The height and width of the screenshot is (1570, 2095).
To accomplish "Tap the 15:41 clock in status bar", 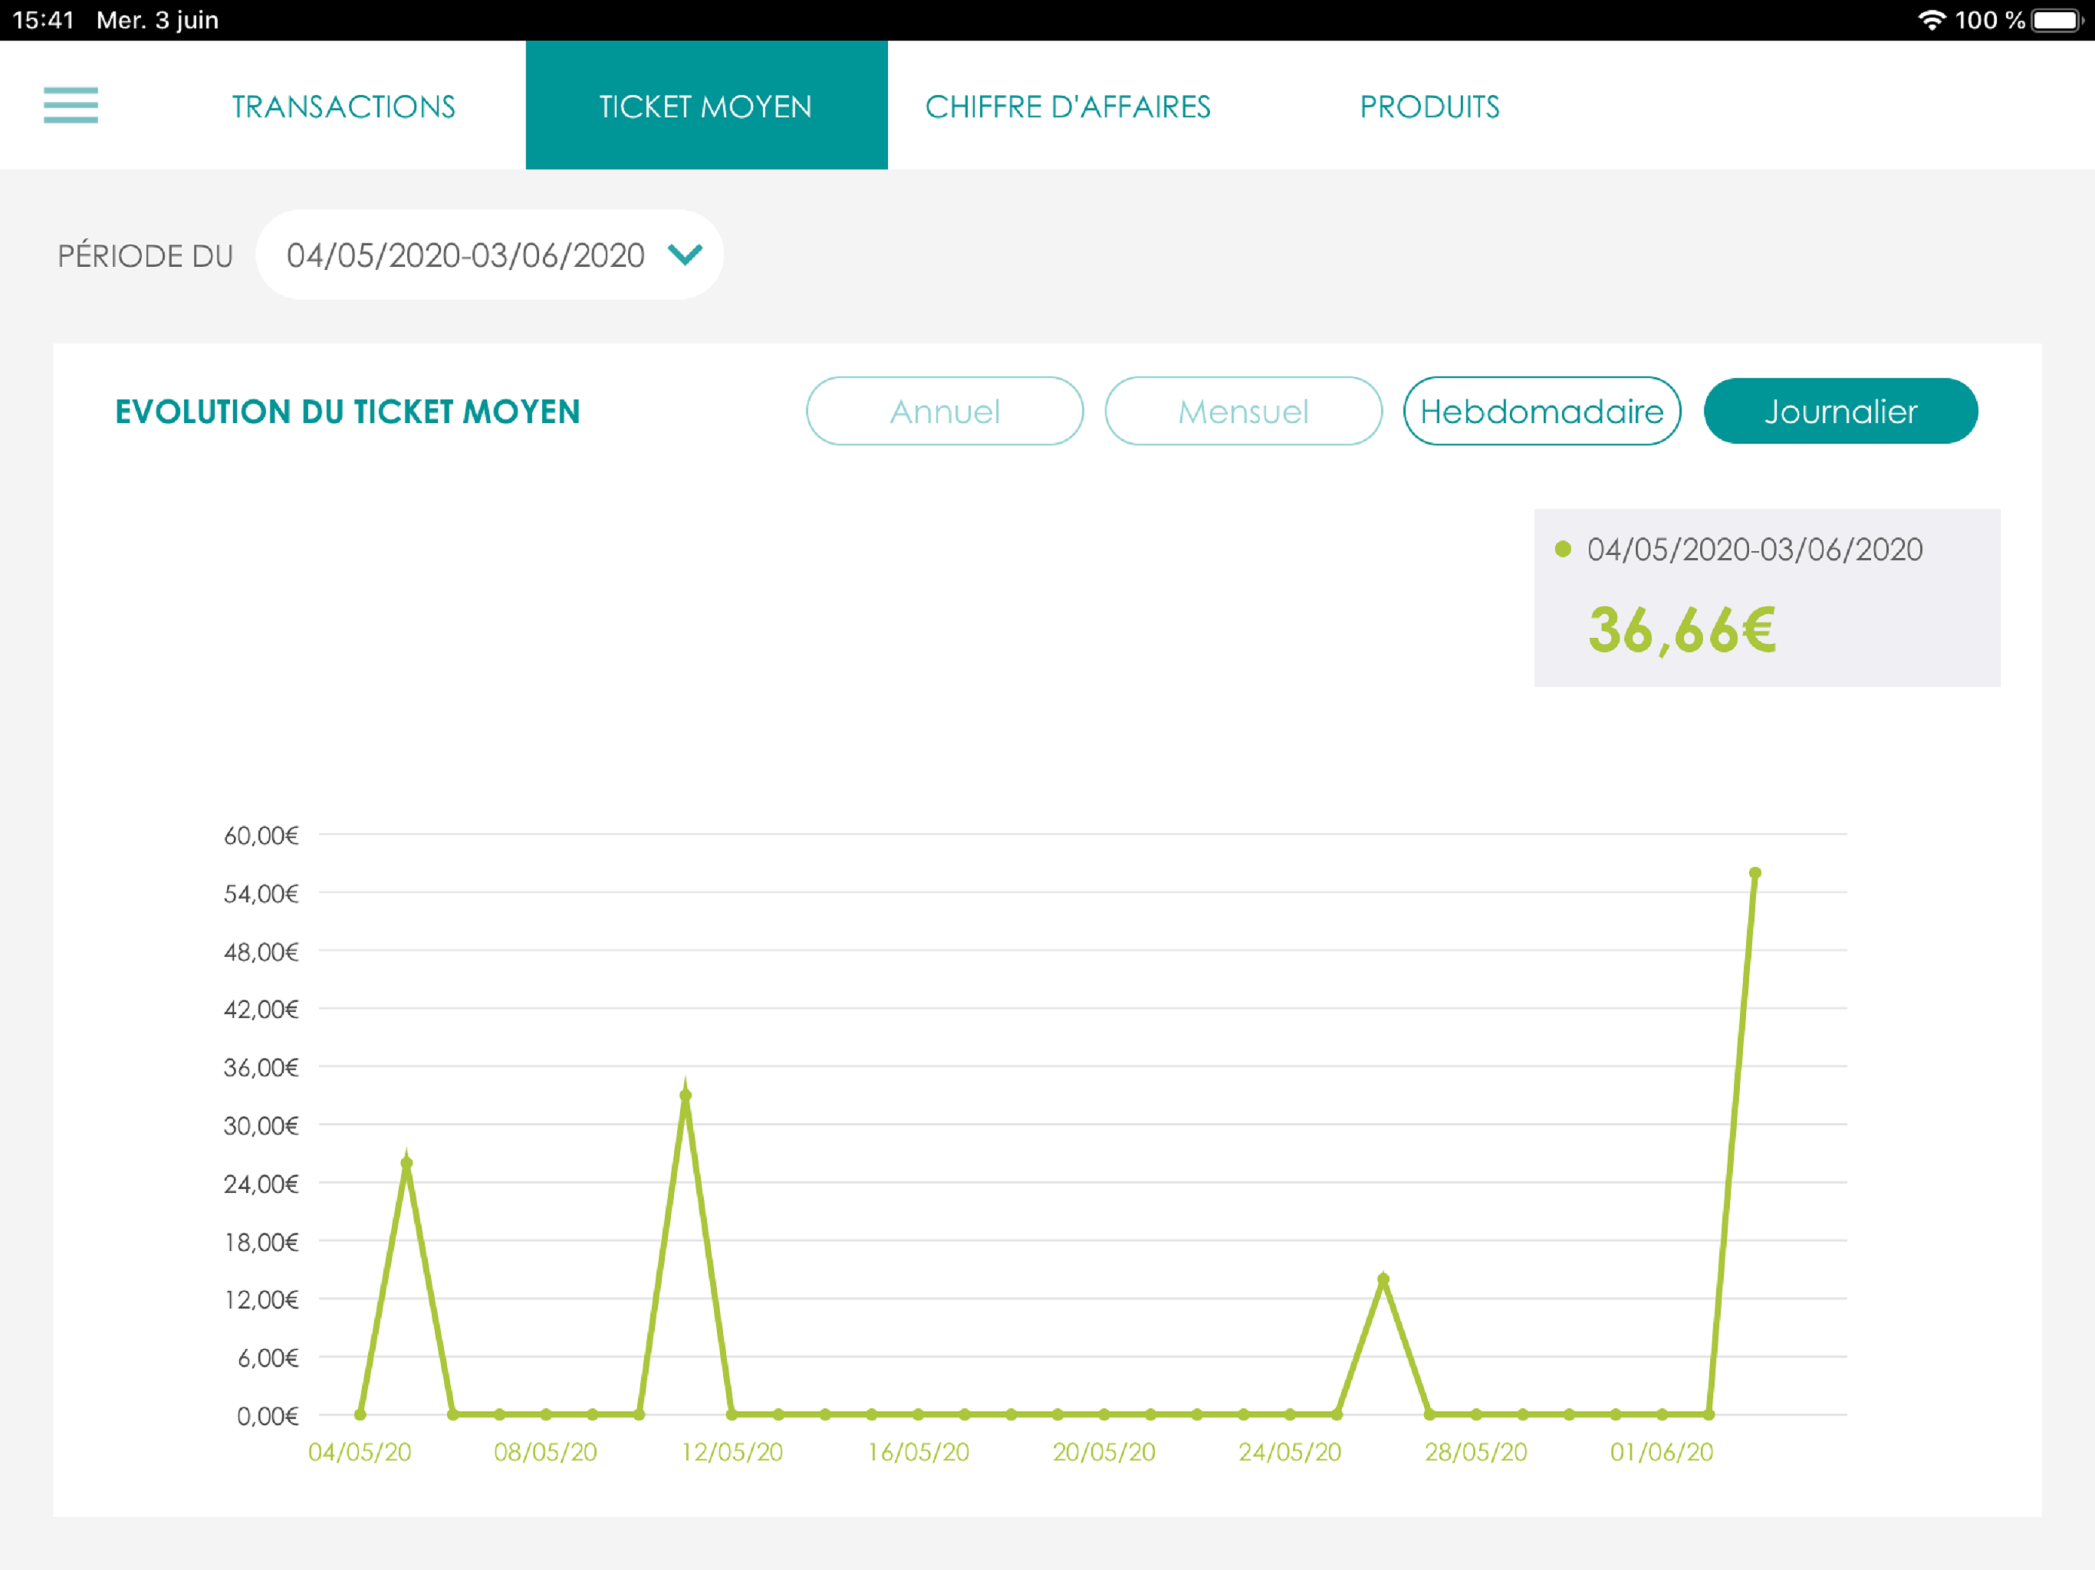I will (x=44, y=20).
